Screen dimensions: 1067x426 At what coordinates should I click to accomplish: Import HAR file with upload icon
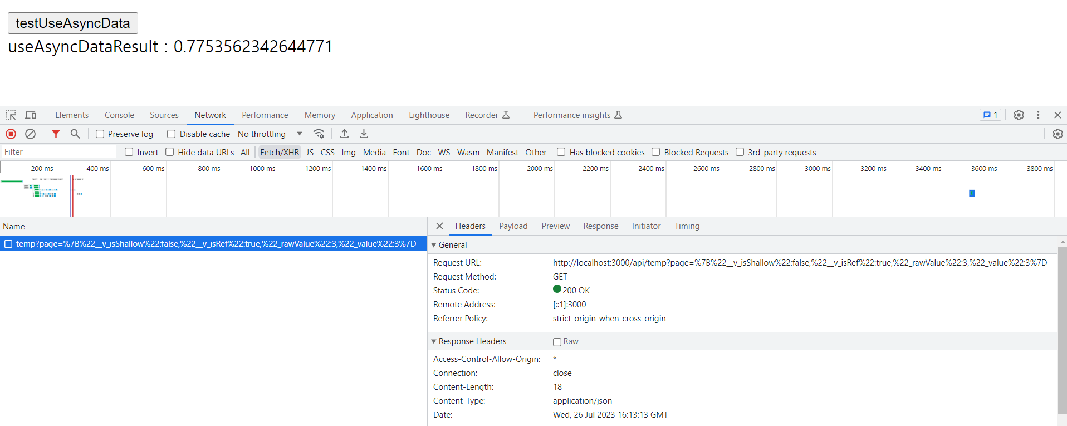[345, 134]
